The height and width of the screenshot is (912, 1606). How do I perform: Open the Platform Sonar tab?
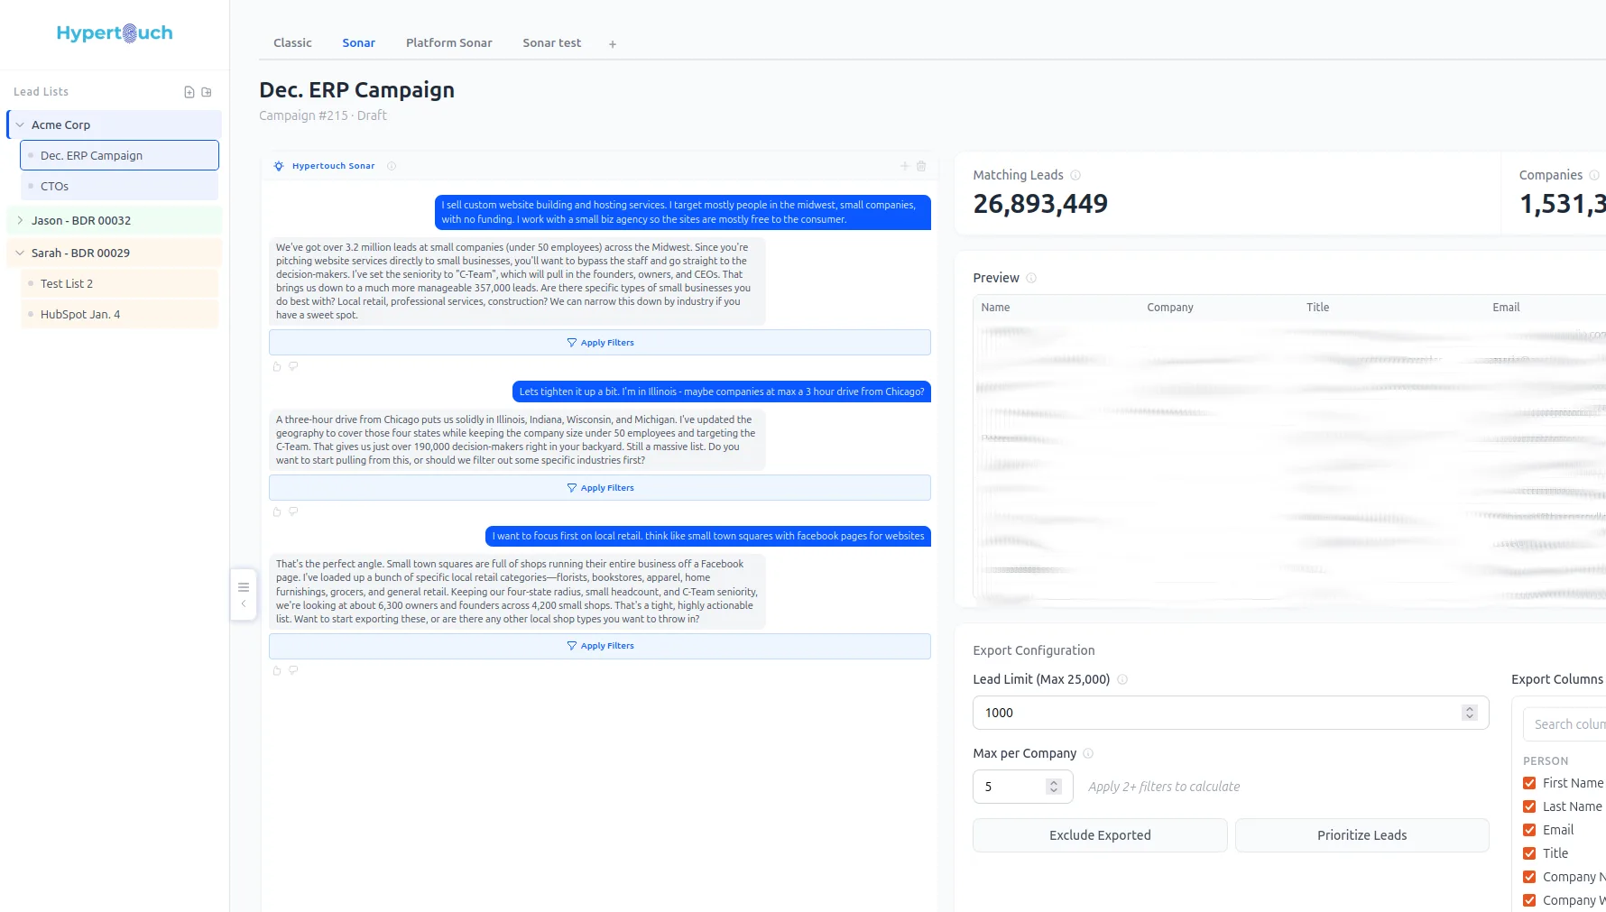pos(449,43)
